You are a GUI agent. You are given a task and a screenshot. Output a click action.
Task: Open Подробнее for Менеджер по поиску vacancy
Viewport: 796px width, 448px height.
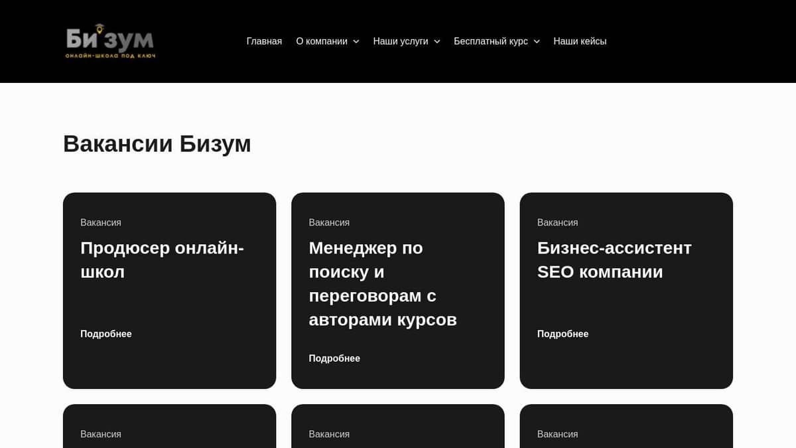(334, 358)
